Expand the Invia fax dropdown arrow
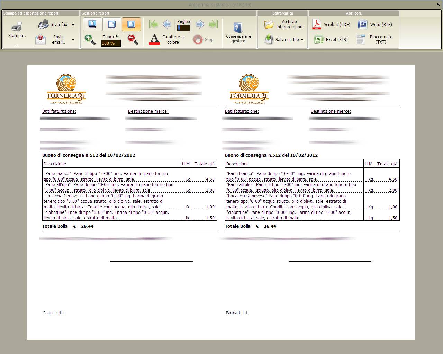This screenshot has width=443, height=354. [73, 25]
